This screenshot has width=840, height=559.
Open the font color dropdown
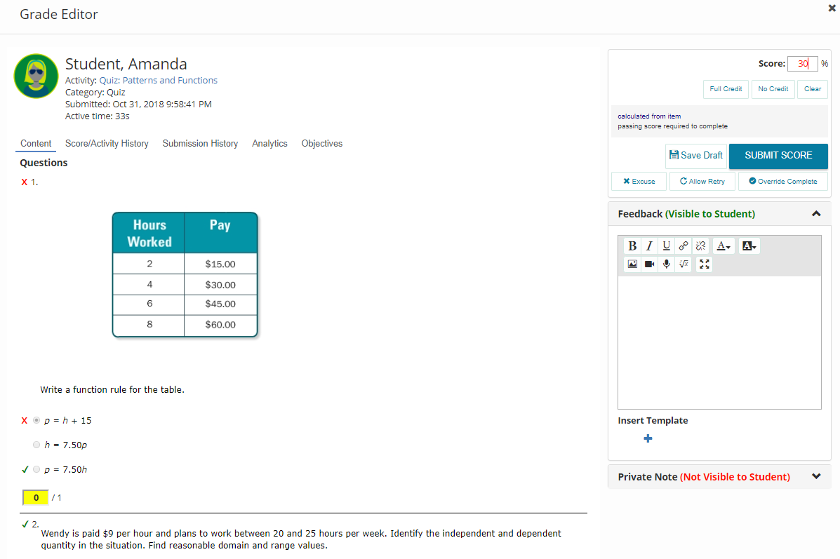click(x=724, y=245)
